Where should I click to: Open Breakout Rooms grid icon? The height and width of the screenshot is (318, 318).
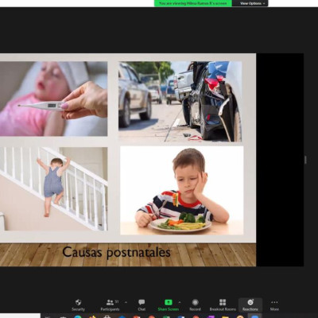(223, 302)
